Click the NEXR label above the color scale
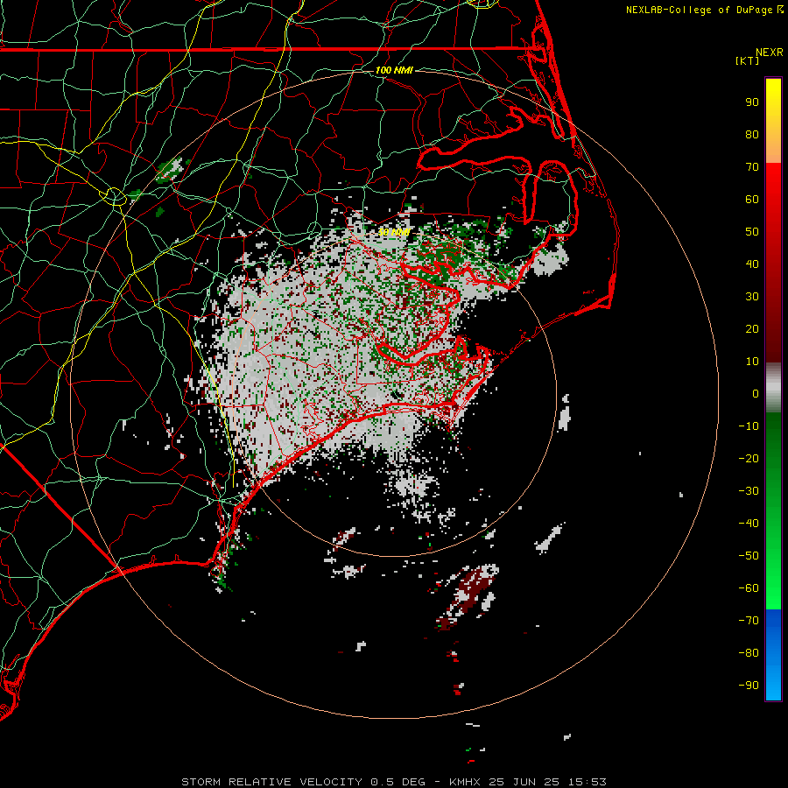Screen dimensions: 788x788 770,53
